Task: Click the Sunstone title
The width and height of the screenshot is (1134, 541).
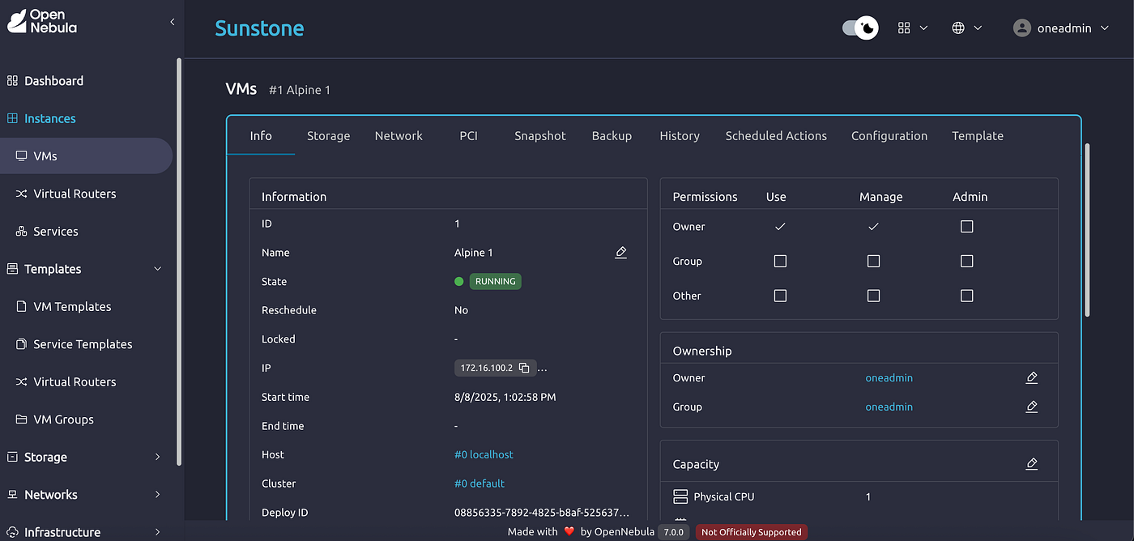Action: (259, 28)
